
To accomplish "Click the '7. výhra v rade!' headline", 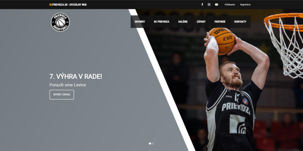I will point(76,77).
